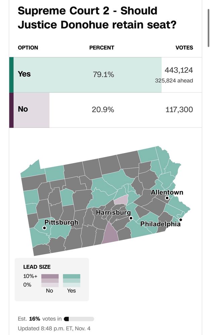This screenshot has height=335, width=211.
Task: Click the Allentown city dot marker
Action: click(x=167, y=198)
